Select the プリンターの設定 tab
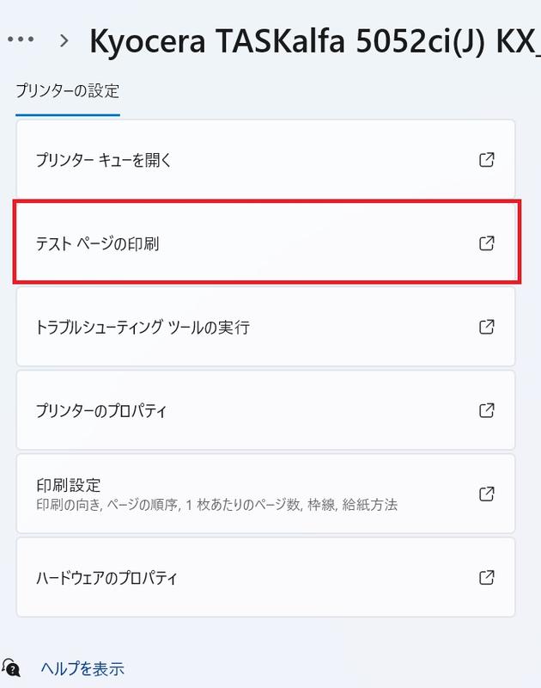 point(67,90)
